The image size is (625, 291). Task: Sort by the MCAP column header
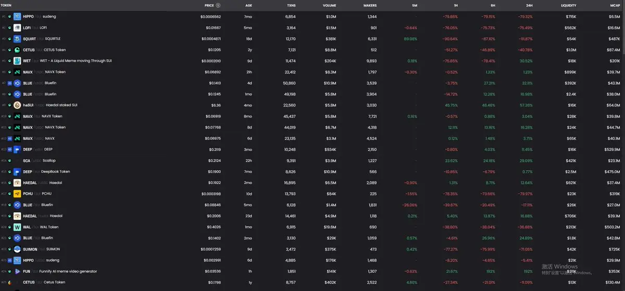coord(615,5)
